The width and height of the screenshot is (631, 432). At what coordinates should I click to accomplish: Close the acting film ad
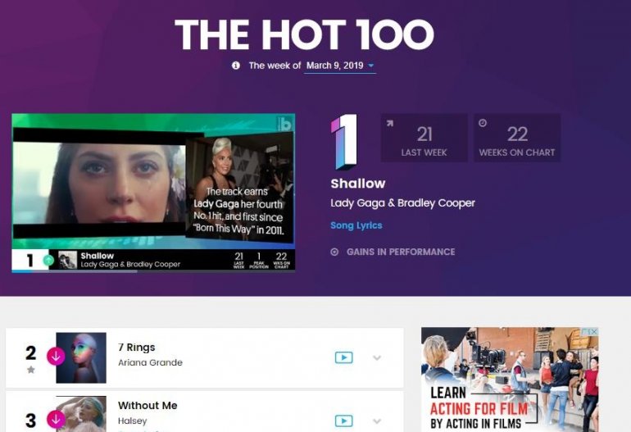coord(594,331)
